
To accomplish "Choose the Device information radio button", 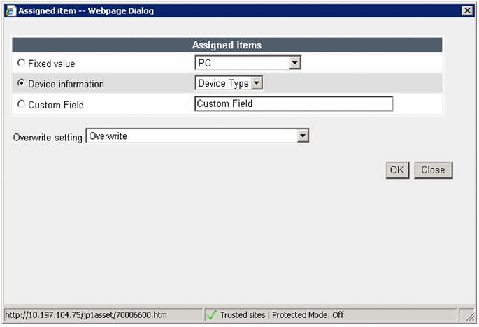I will pyautogui.click(x=21, y=84).
